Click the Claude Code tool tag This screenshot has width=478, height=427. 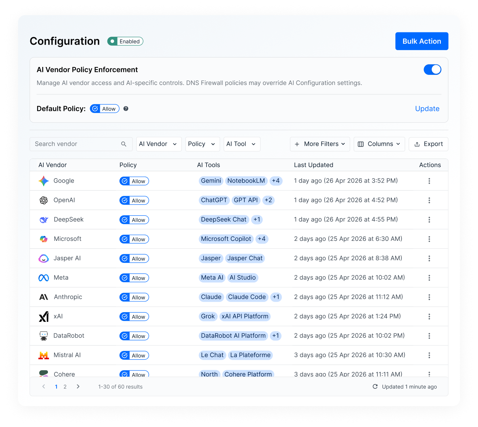(247, 297)
